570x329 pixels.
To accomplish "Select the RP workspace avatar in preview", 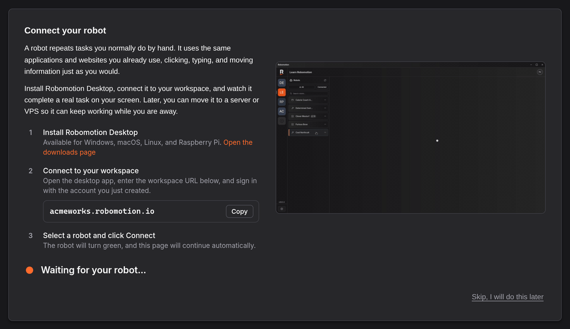I will pyautogui.click(x=282, y=102).
